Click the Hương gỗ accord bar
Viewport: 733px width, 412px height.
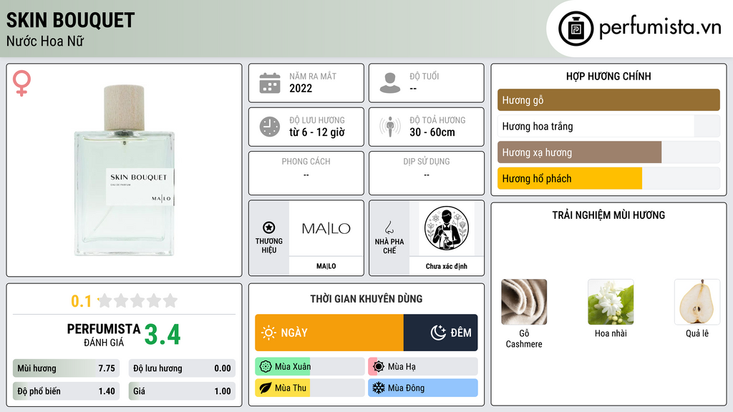[x=608, y=100]
